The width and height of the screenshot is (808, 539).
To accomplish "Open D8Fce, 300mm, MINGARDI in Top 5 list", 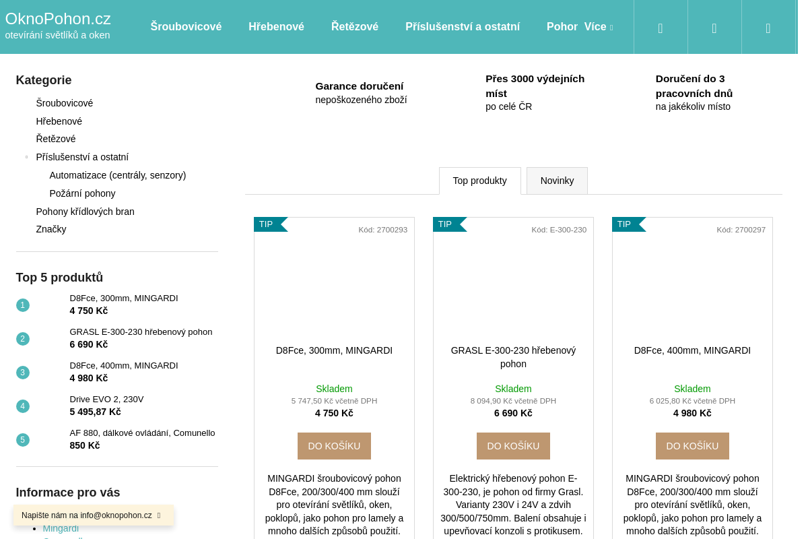I will click(x=124, y=298).
